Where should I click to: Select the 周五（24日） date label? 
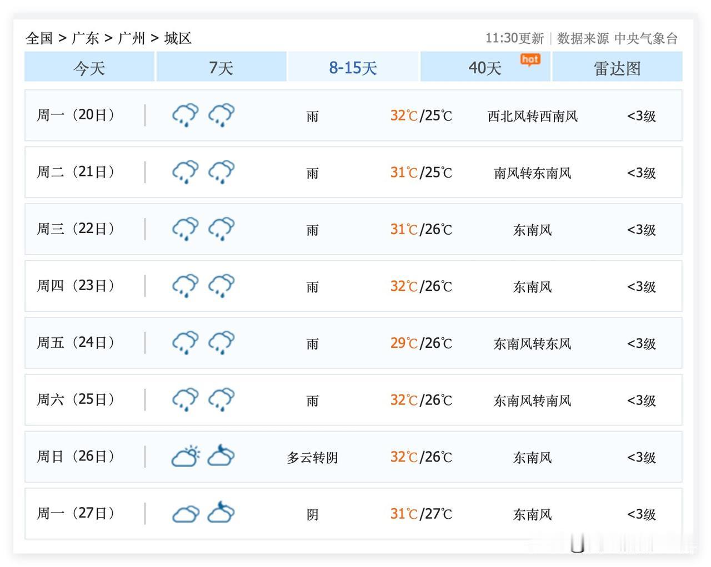(x=76, y=342)
